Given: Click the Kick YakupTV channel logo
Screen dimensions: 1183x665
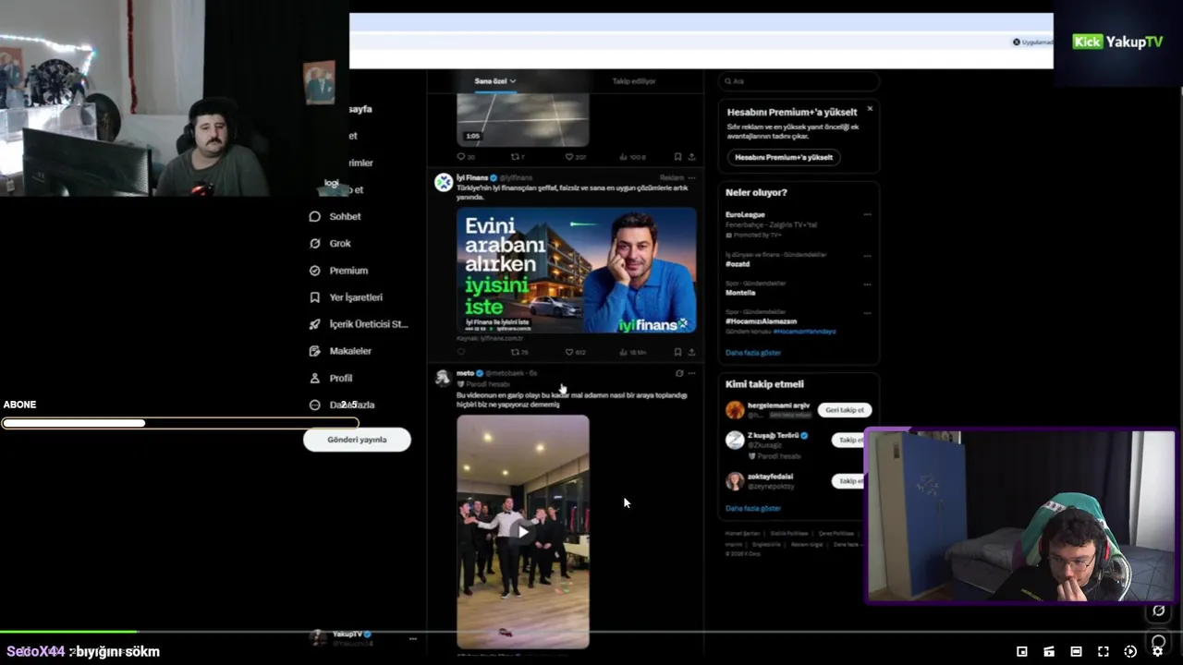Looking at the screenshot, I should pyautogui.click(x=1117, y=42).
